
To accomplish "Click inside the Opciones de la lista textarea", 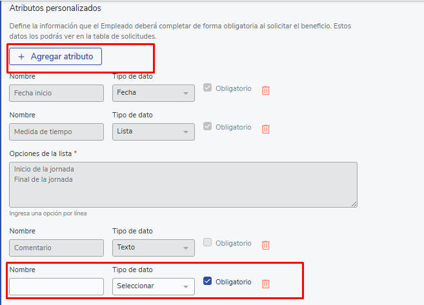I will 183,184.
